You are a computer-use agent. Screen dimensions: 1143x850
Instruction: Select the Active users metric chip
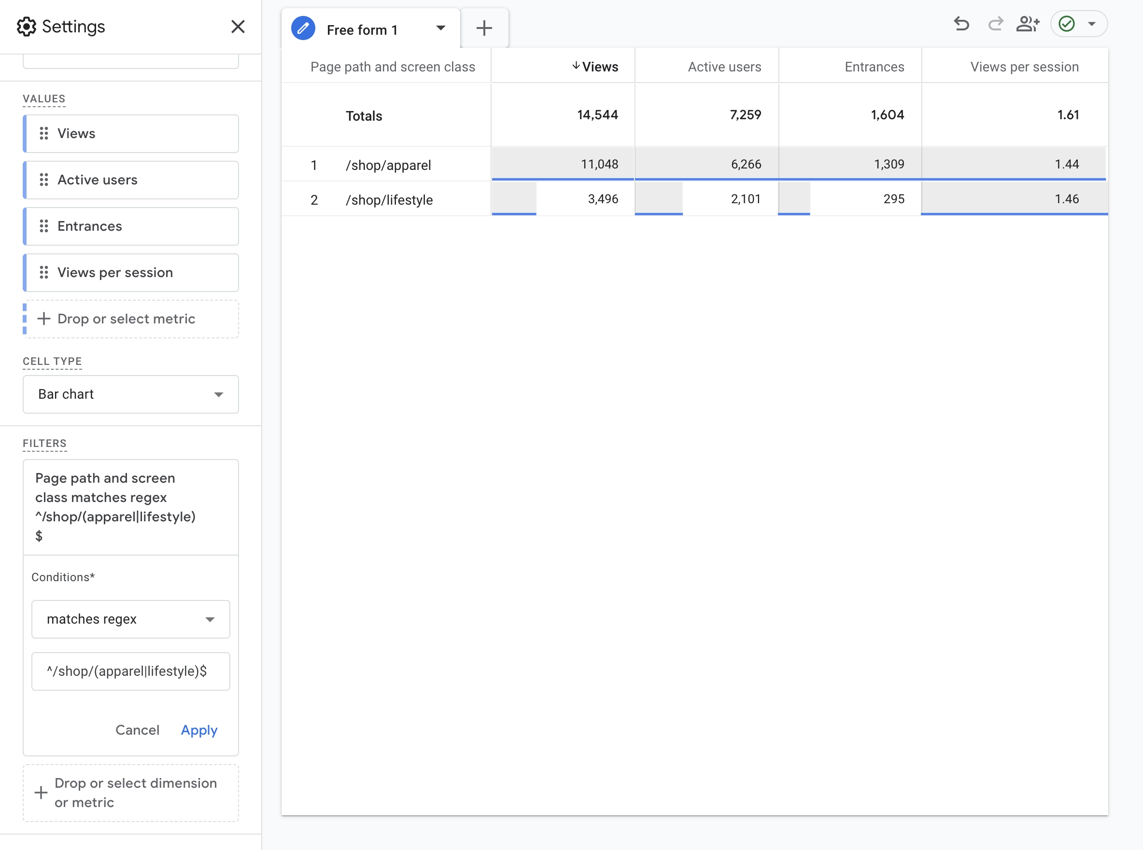[131, 180]
